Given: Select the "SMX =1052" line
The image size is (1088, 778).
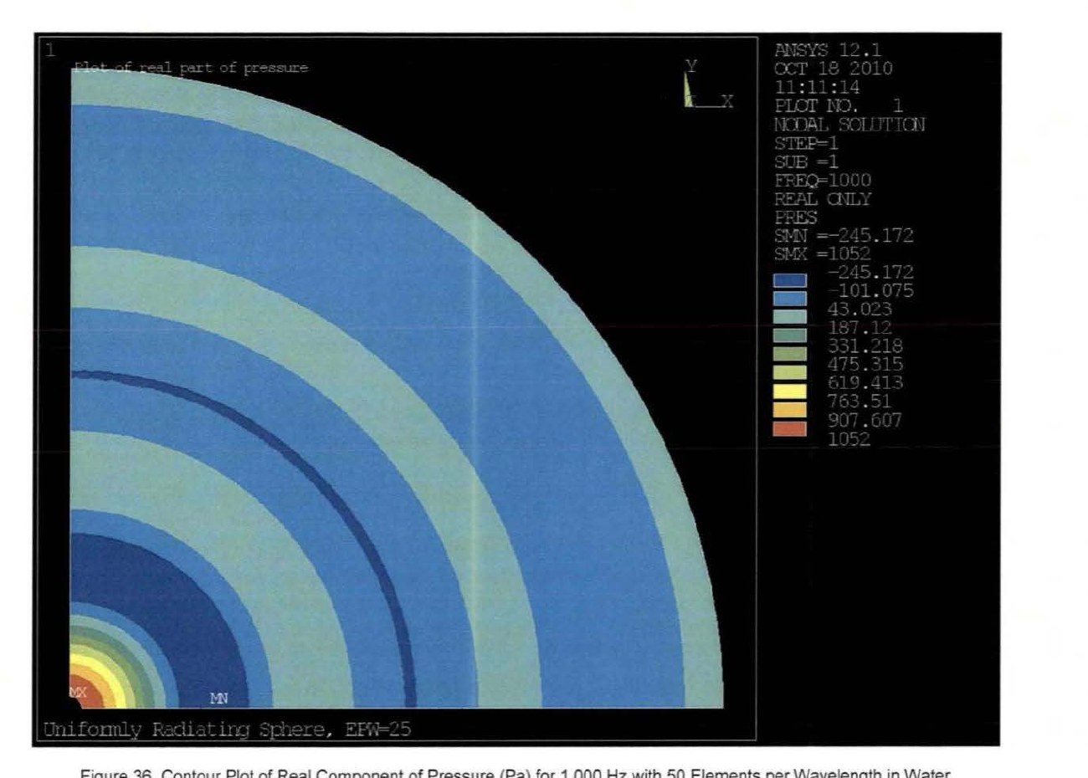Looking at the screenshot, I should point(823,253).
